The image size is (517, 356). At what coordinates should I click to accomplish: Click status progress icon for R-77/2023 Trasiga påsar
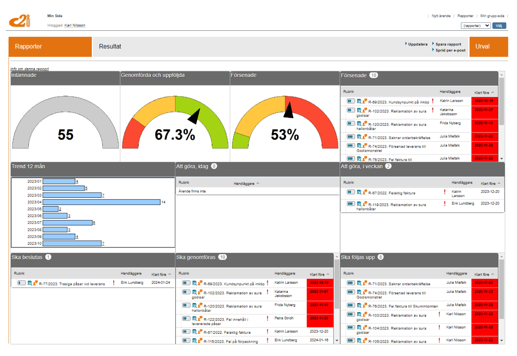point(22,283)
